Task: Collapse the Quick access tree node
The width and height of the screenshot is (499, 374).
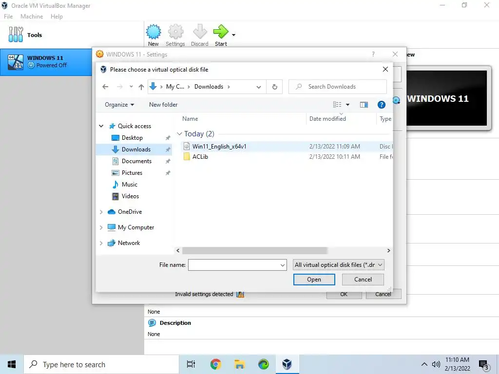Action: [101, 126]
